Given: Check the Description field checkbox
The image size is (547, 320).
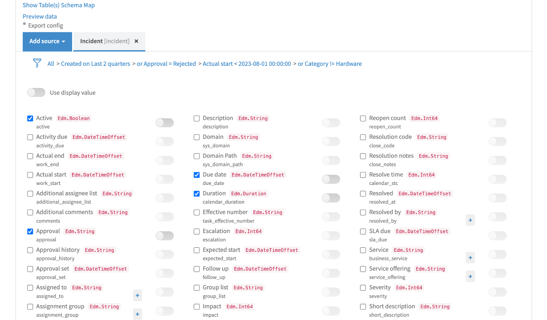Looking at the screenshot, I should tap(197, 118).
